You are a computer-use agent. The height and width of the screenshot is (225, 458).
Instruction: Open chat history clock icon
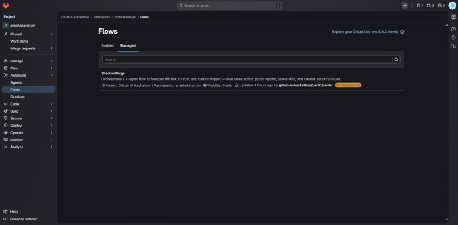tap(453, 37)
